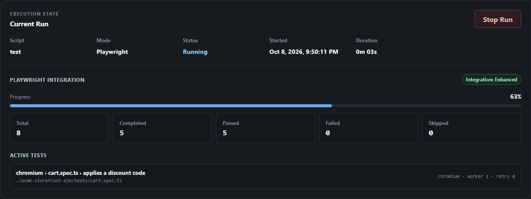Stop the current run
Viewport: 531px width, 199px height.
tap(498, 19)
